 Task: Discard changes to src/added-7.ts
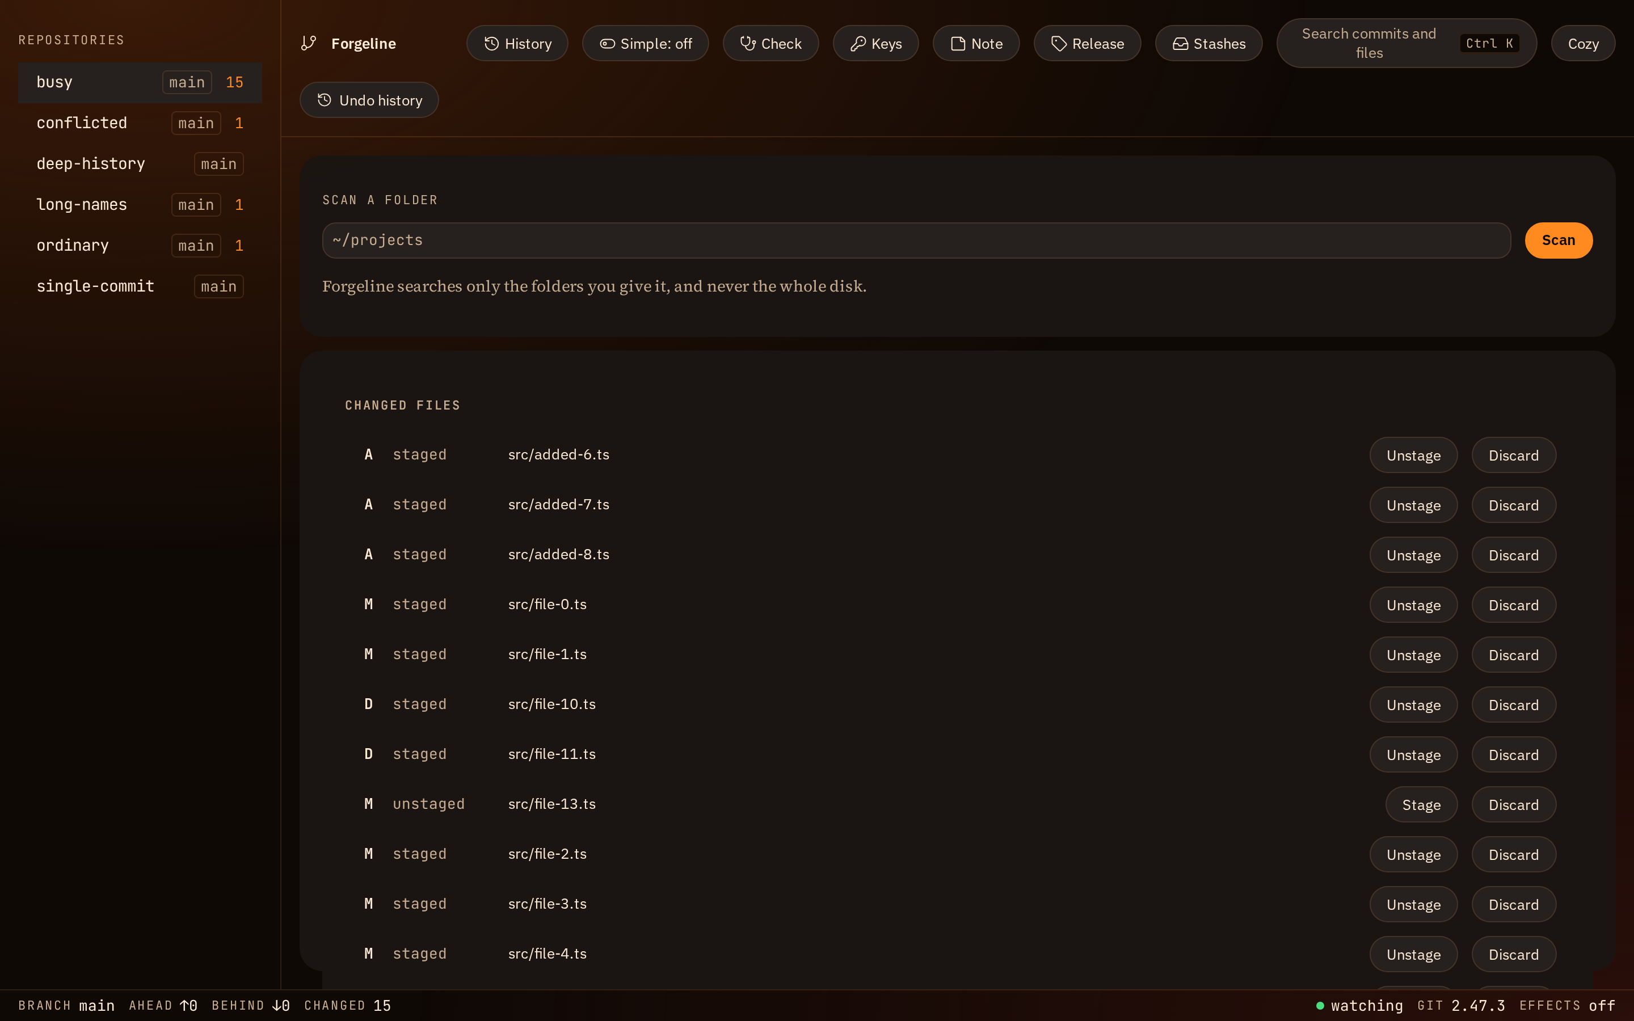[x=1514, y=505]
